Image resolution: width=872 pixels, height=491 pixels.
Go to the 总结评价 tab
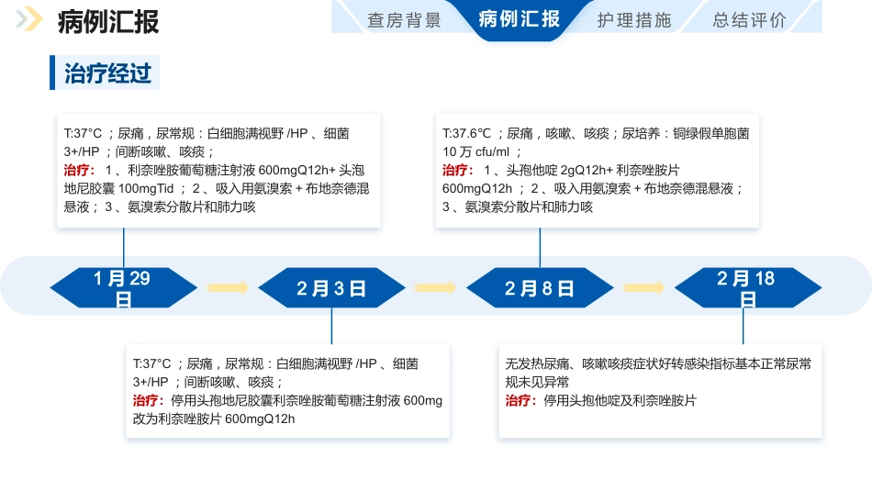[750, 20]
